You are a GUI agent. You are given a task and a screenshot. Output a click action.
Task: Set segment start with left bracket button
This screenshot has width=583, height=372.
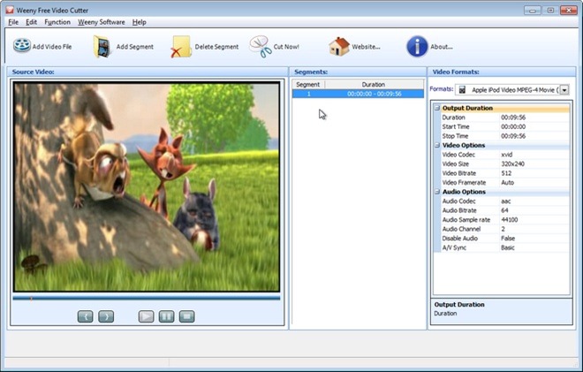pyautogui.click(x=85, y=316)
